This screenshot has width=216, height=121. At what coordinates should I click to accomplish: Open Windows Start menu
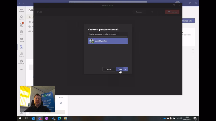(20, 118)
